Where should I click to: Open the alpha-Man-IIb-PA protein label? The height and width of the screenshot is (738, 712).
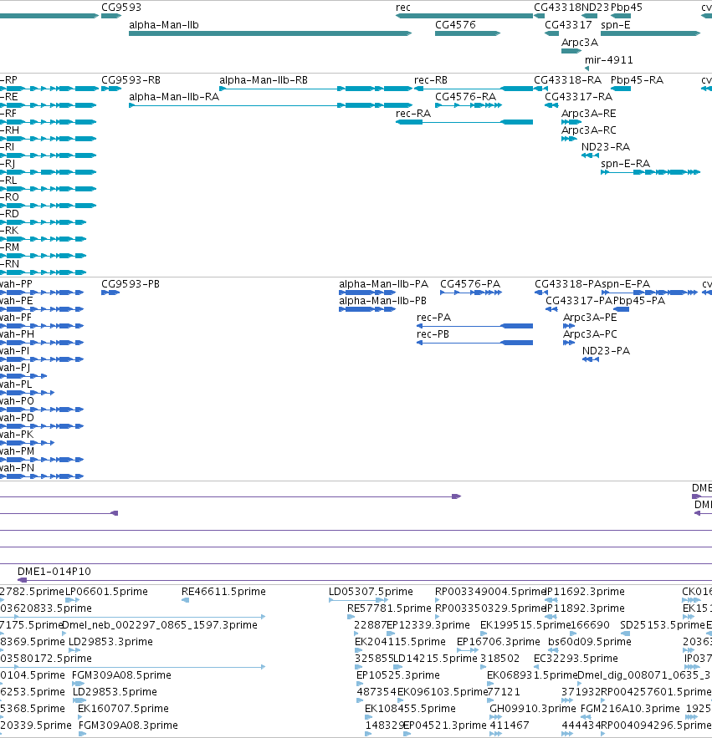(x=383, y=284)
